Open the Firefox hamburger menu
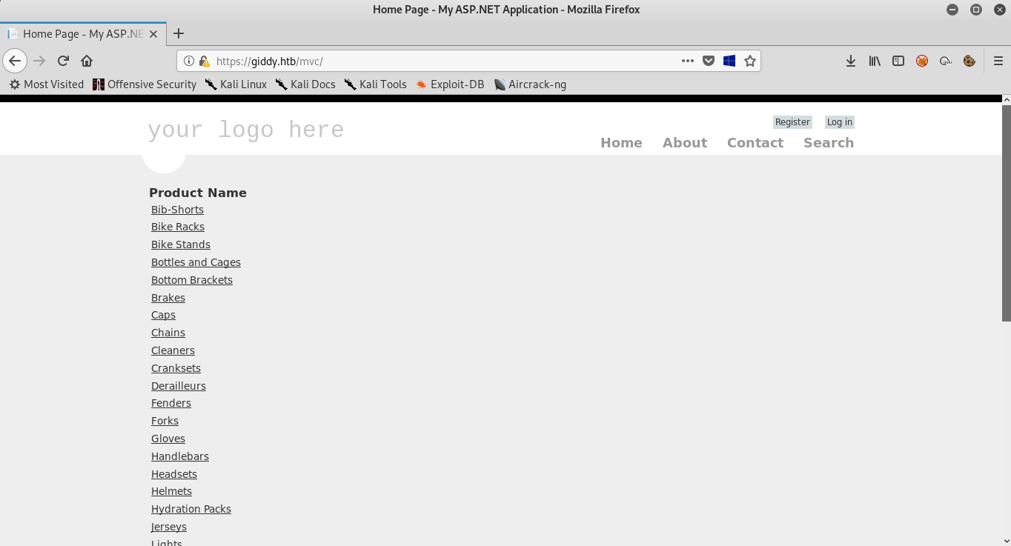 click(998, 61)
